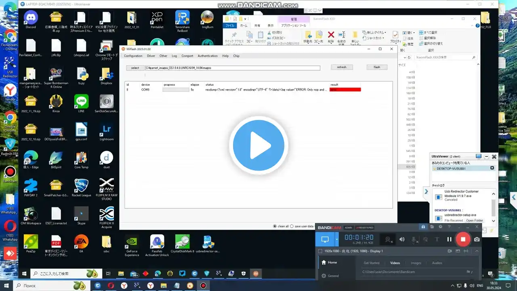Open Rocket League desktop icon
This screenshot has height=291, width=517.
[x=81, y=188]
